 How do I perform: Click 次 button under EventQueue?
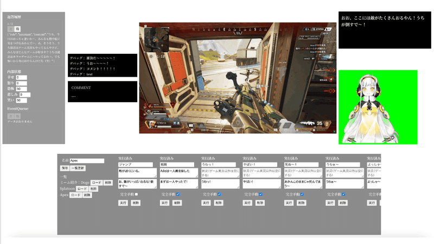coord(10,116)
